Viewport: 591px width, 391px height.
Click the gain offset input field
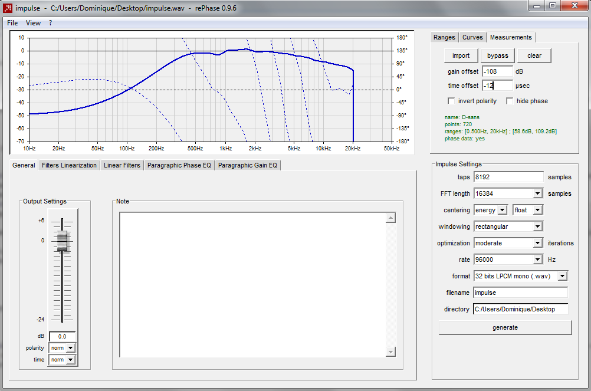click(x=497, y=71)
